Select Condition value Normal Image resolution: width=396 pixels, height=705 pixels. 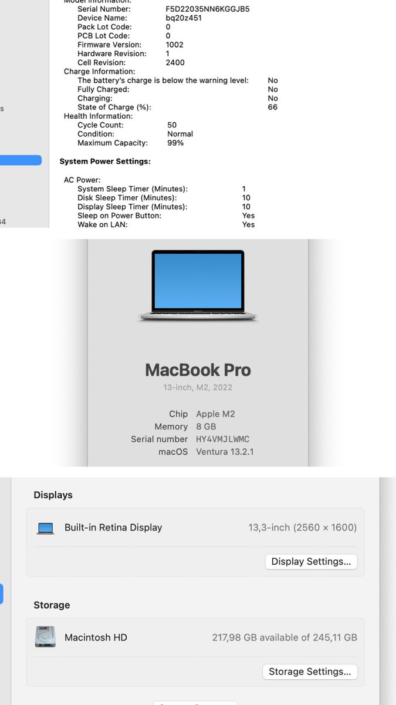pos(180,134)
